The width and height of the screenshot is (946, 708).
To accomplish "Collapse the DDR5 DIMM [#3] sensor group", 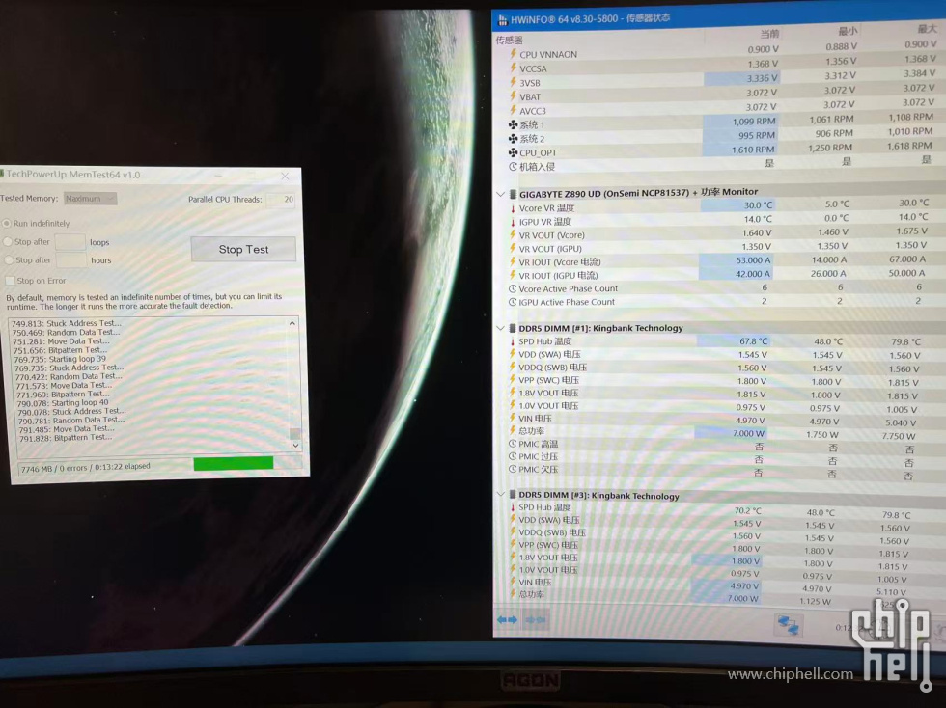I will tap(500, 496).
